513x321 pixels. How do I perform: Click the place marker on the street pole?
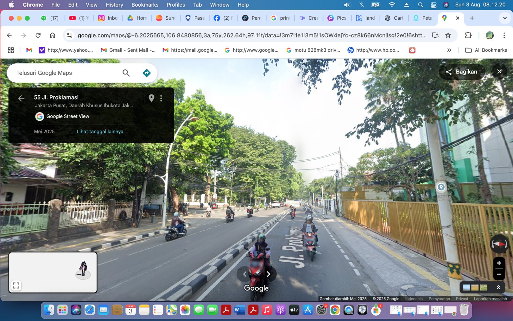point(441,187)
